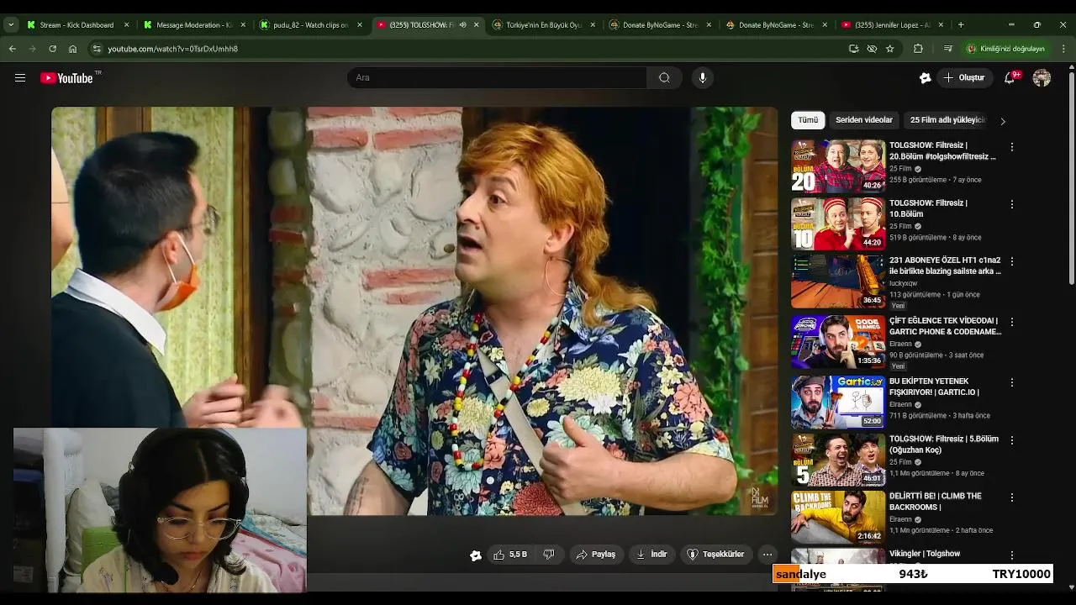Screen dimensions: 1076x605
Task: Switch to the Message Moderation tab
Action: coord(193,25)
